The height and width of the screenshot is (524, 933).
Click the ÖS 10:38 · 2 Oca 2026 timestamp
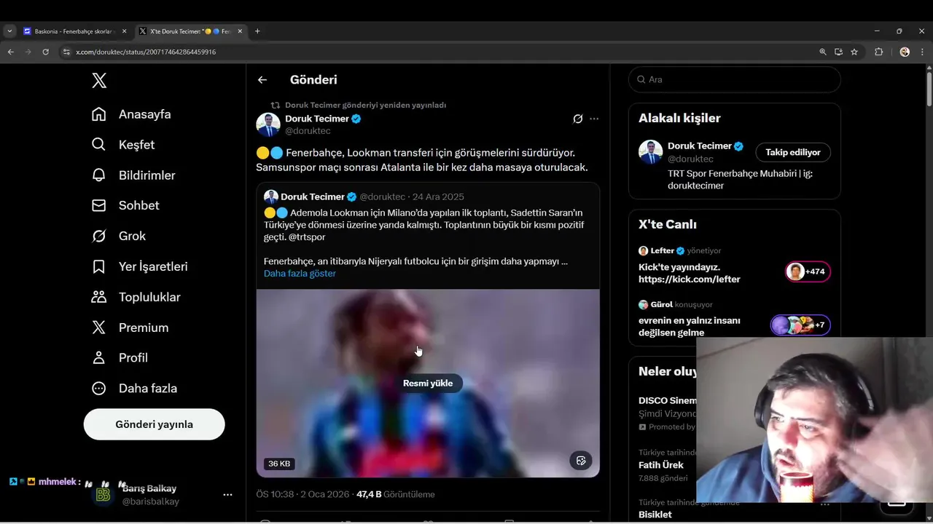302,494
